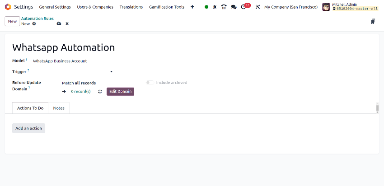Refresh the record count icon
The image size is (384, 186).
click(x=100, y=92)
